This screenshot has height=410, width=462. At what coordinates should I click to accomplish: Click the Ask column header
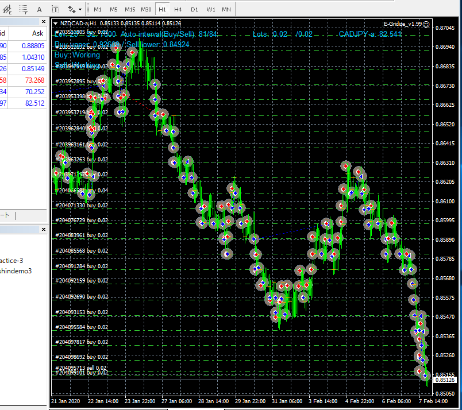(37, 33)
